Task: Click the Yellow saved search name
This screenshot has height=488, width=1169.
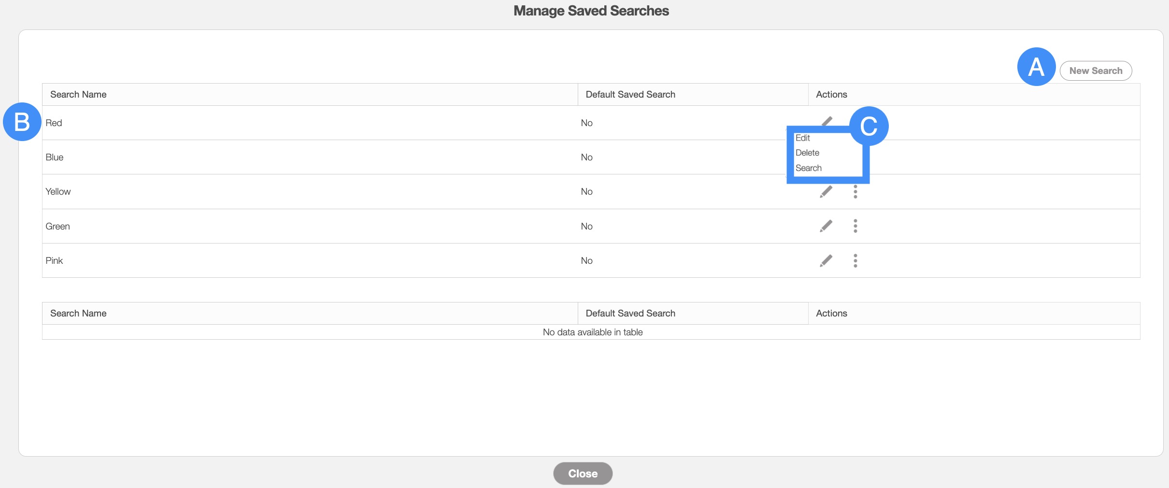Action: click(x=58, y=192)
